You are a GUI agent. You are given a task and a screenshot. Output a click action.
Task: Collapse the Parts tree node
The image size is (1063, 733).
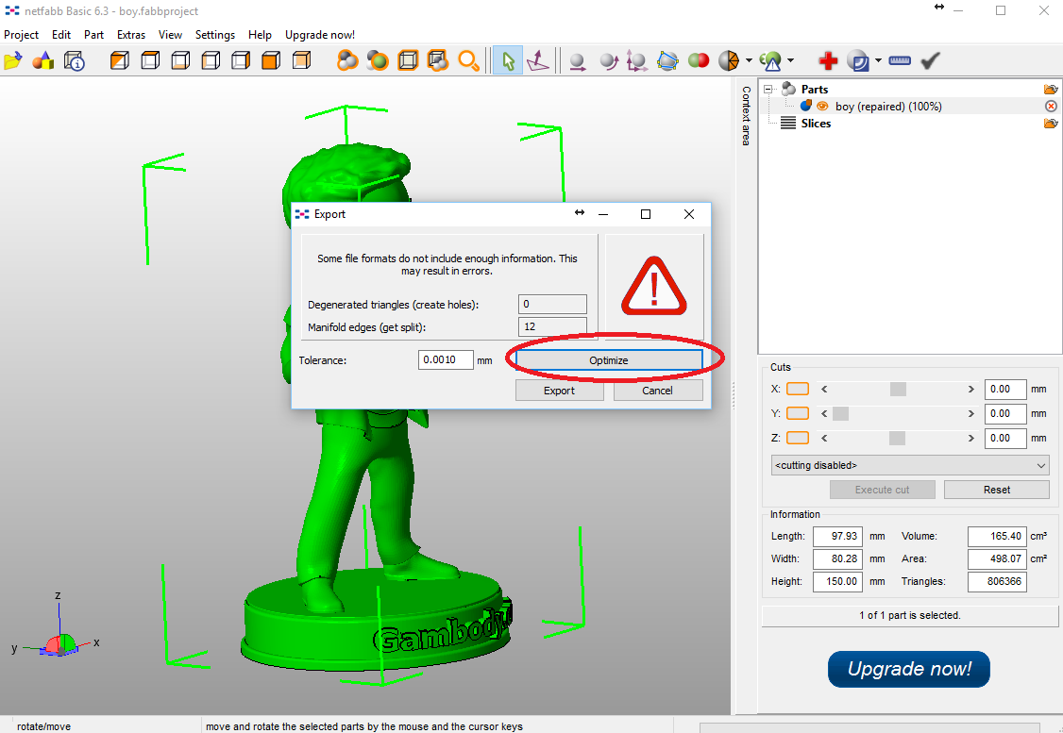768,90
